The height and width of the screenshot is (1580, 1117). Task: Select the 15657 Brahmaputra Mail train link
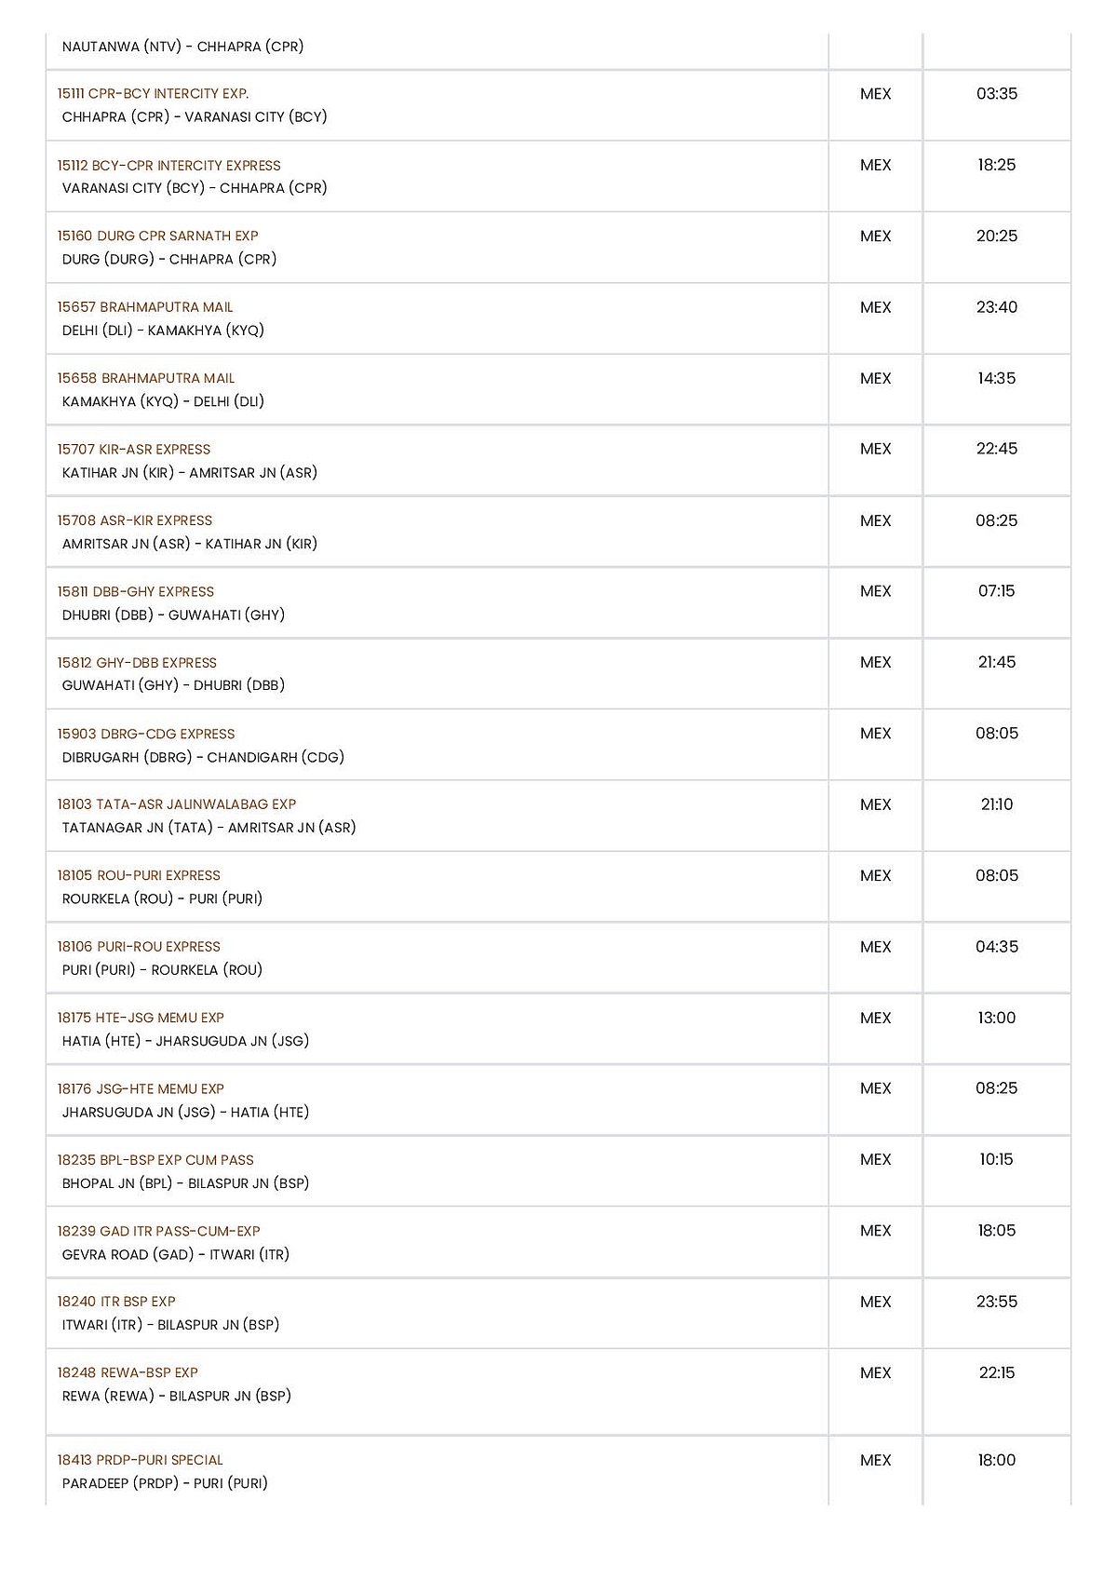pos(145,307)
